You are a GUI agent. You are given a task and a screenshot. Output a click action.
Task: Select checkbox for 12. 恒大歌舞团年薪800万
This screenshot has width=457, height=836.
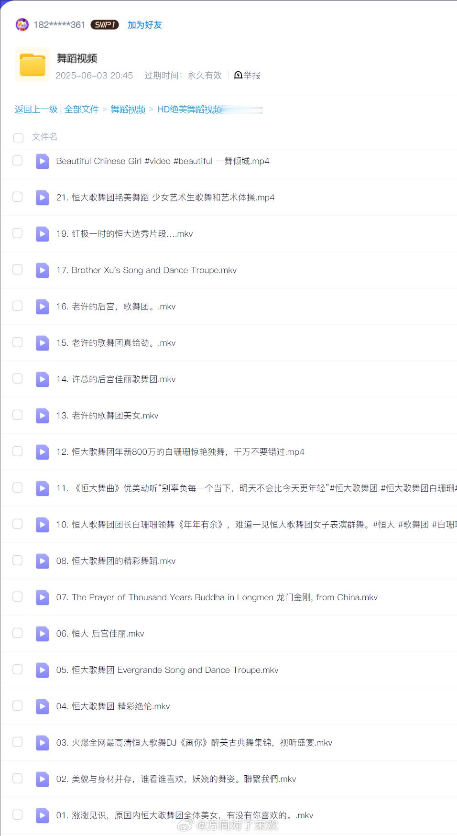coord(18,451)
